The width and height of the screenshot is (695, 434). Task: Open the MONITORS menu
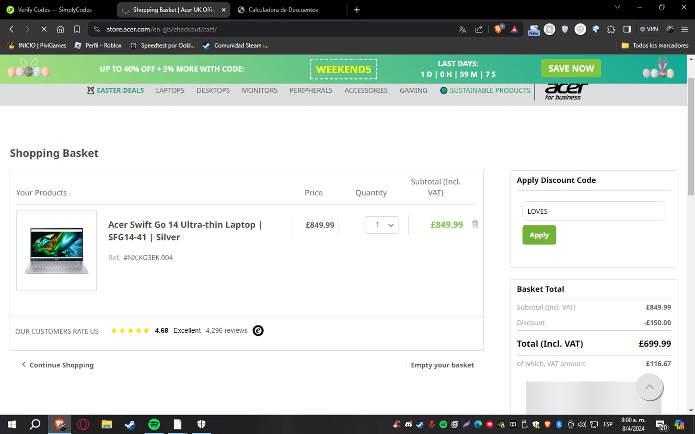click(259, 91)
